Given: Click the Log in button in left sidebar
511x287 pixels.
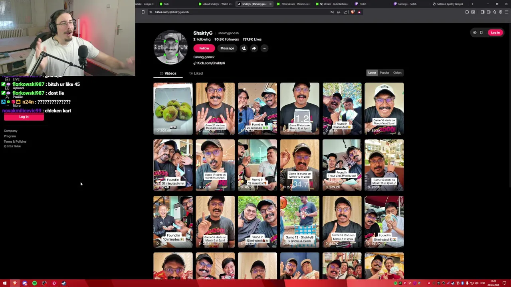Looking at the screenshot, I should [24, 117].
